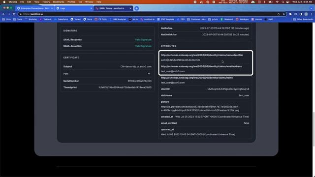
Task: Open the Chrome three-dot menu
Action: [311, 14]
